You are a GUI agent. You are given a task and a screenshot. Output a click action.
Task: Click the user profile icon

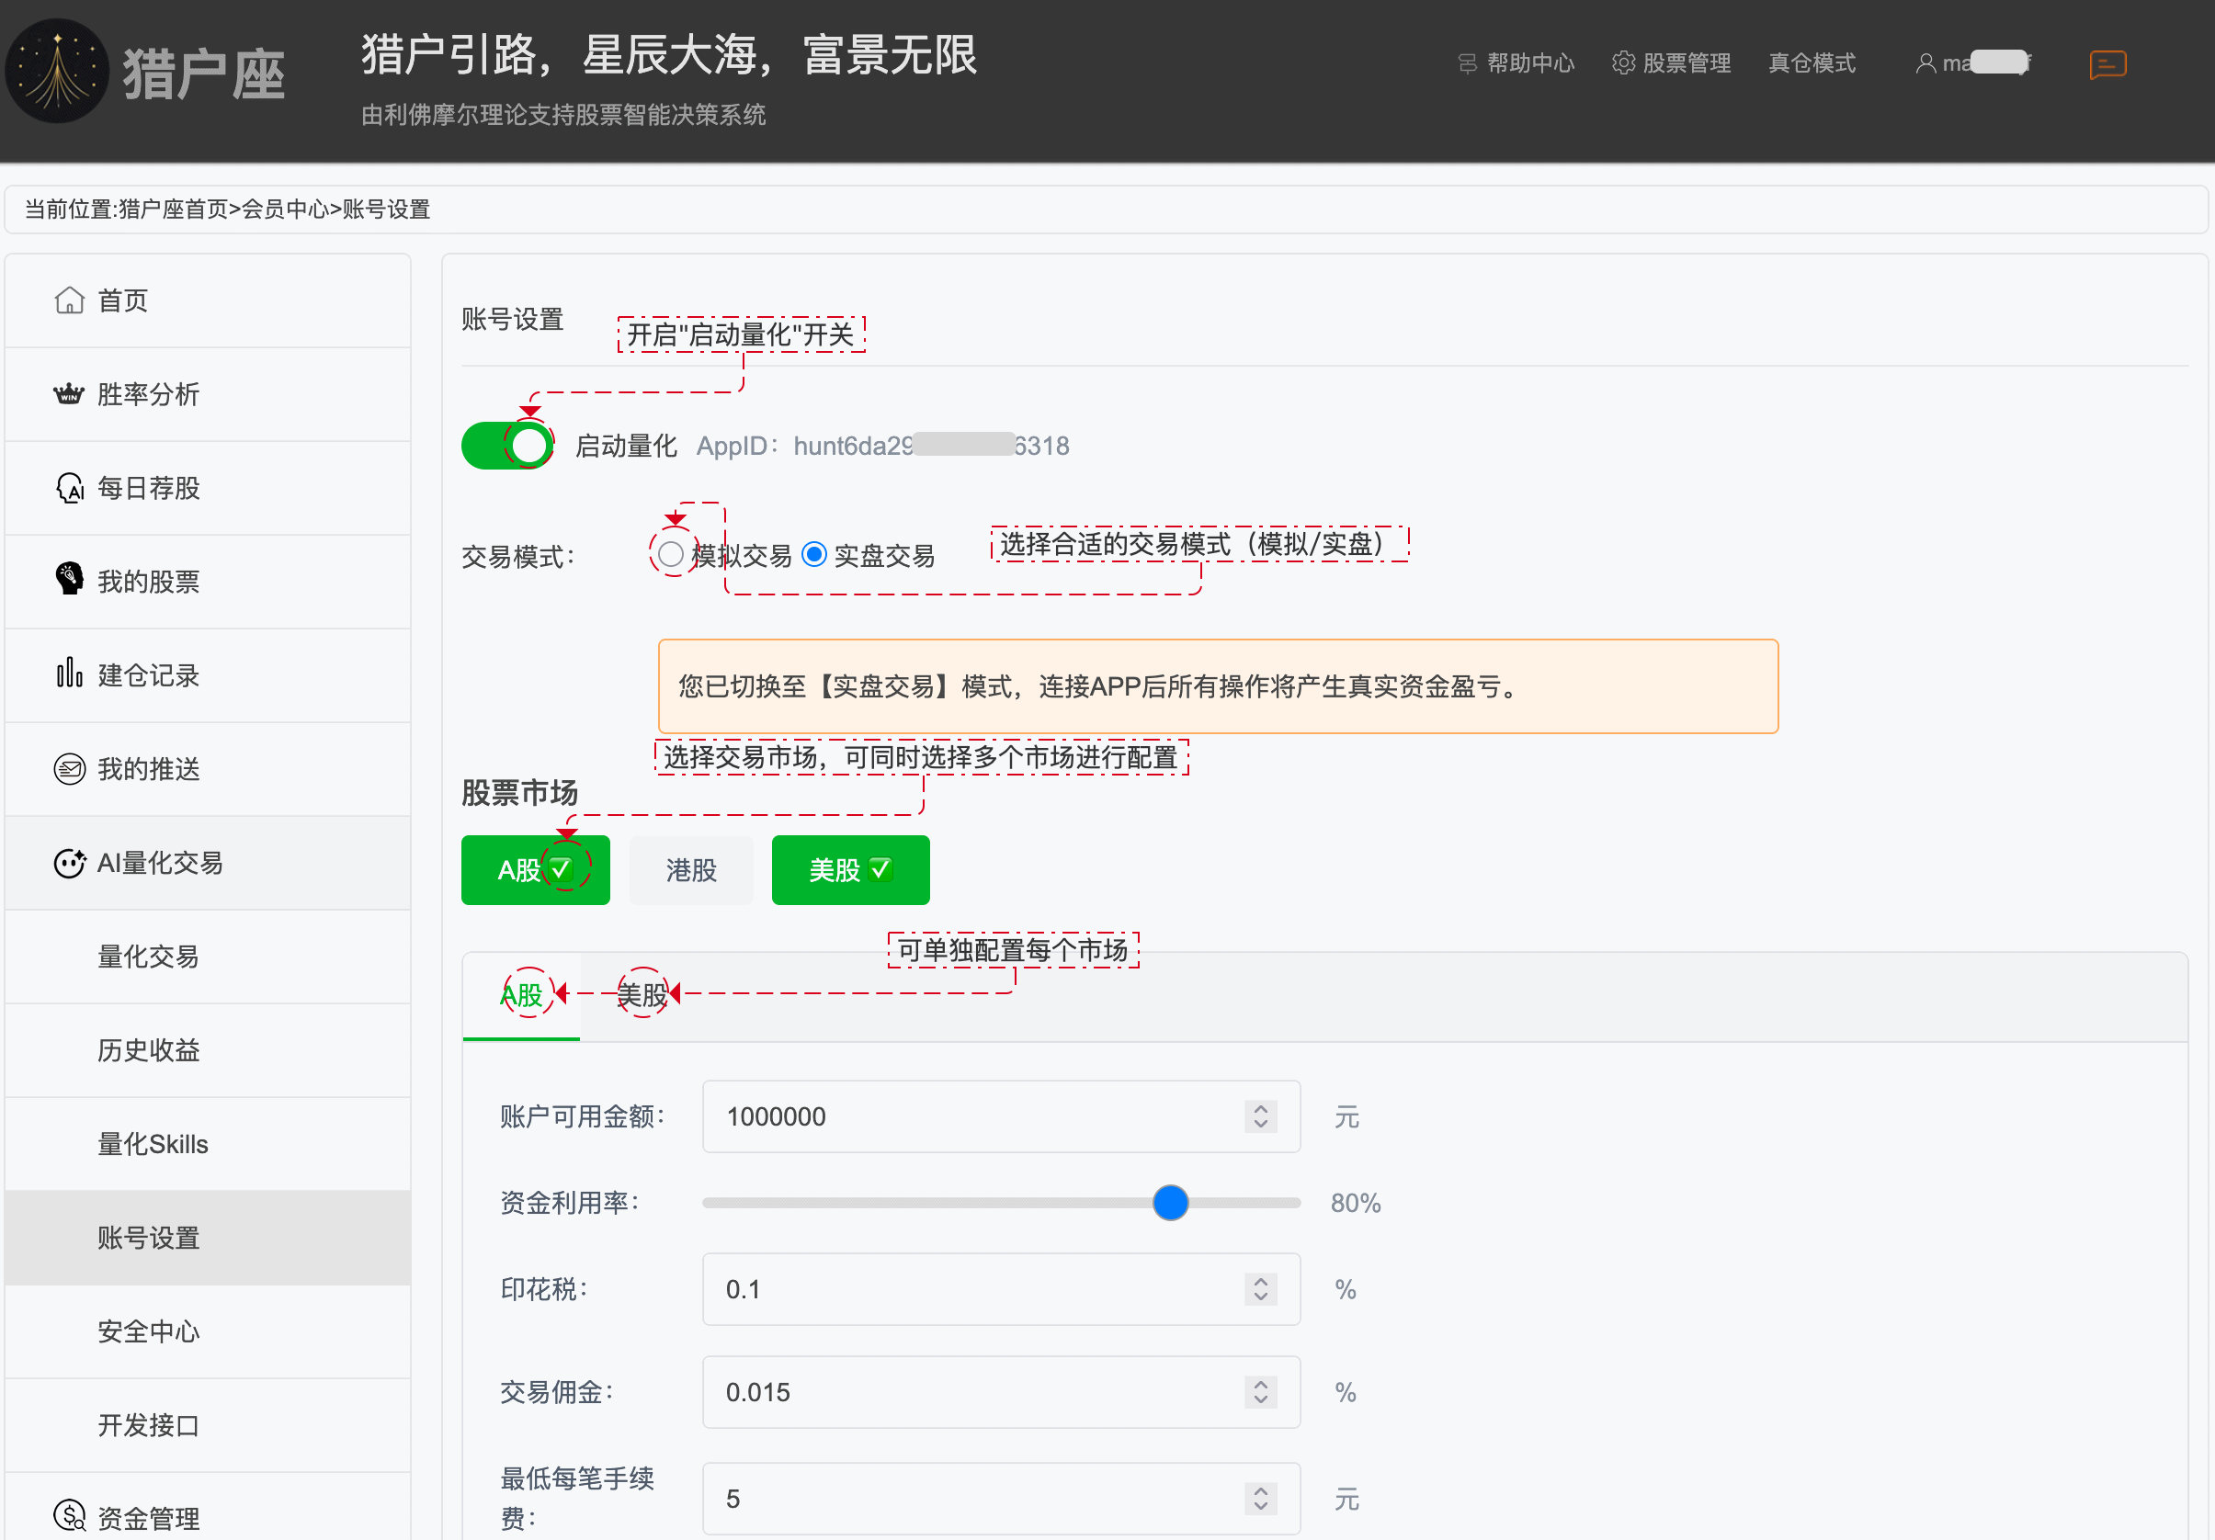click(x=1925, y=63)
